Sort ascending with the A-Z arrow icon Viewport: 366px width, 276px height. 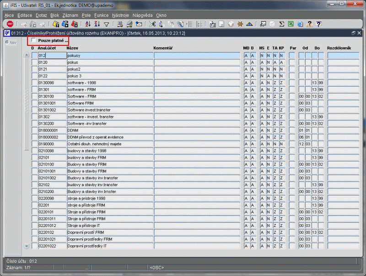tap(88, 24)
